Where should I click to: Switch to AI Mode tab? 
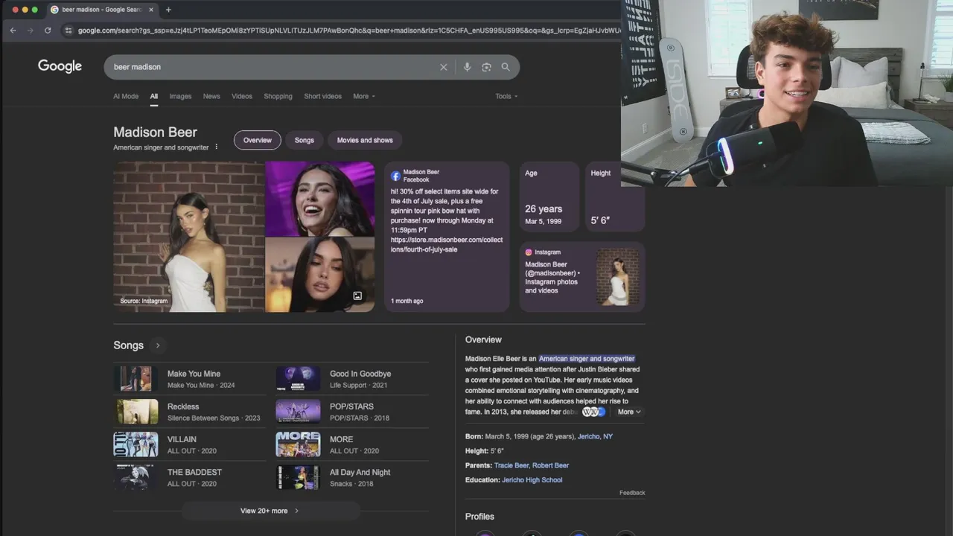pos(126,96)
